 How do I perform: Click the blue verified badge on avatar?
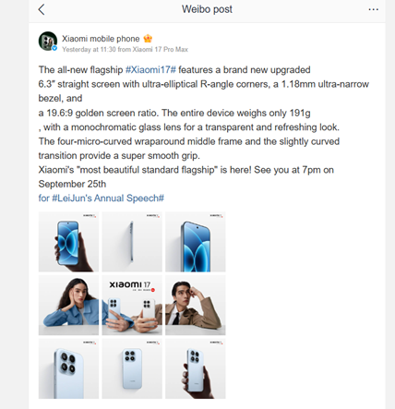click(x=54, y=48)
